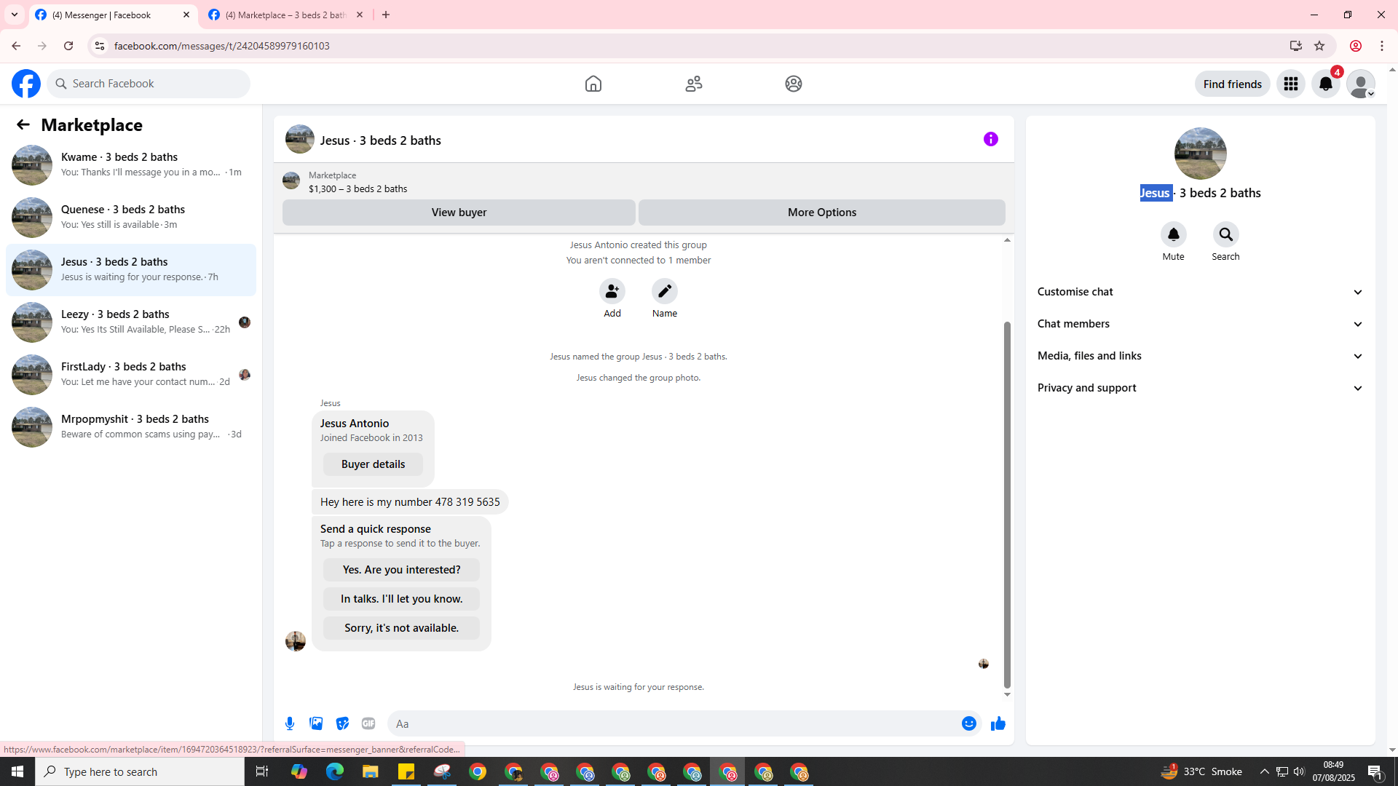Screen dimensions: 1398x786
Task: Open the notifications bell
Action: (x=1326, y=84)
